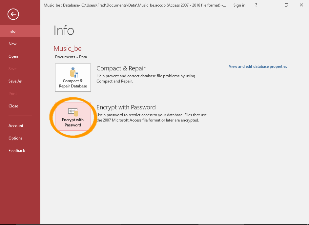The height and width of the screenshot is (225, 309).
Task: Click the greyed-out Print item
Action: click(12, 94)
